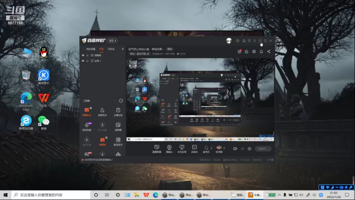Image resolution: width=355 pixels, height=200 pixels.
Task: Start recording with the camera-plus icon
Action: click(235, 149)
